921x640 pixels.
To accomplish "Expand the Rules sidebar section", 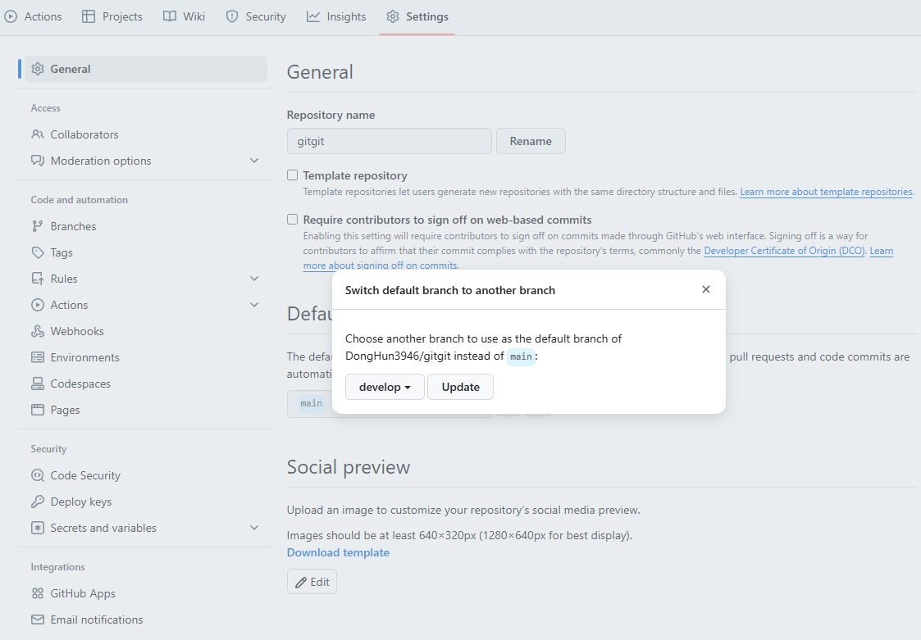I will [254, 279].
